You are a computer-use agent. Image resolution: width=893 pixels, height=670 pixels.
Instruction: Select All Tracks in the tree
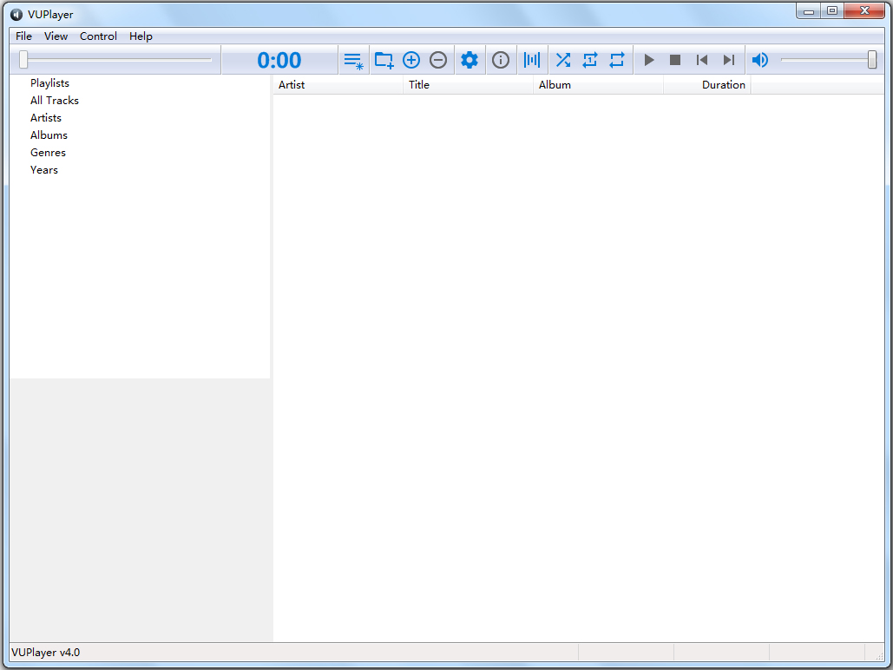(x=54, y=101)
